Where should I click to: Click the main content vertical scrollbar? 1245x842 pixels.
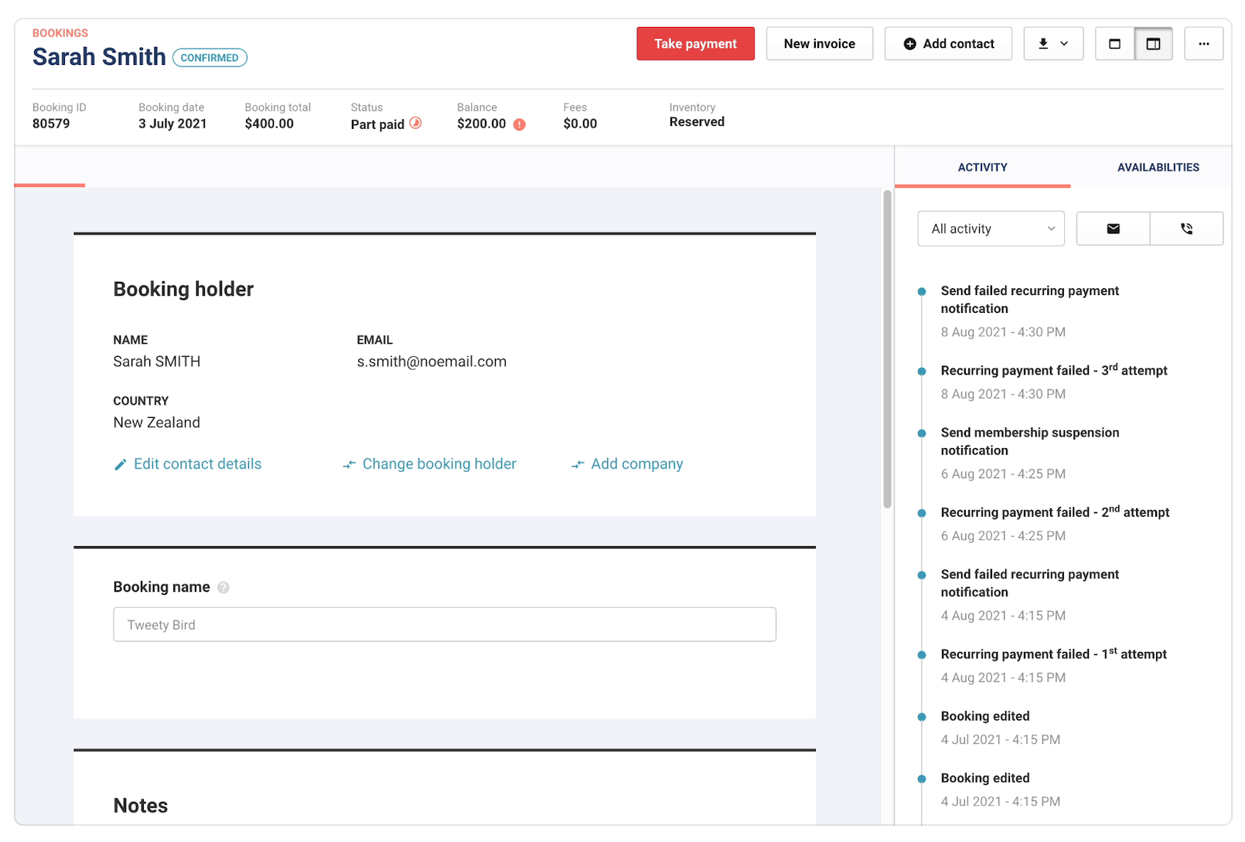click(x=887, y=349)
